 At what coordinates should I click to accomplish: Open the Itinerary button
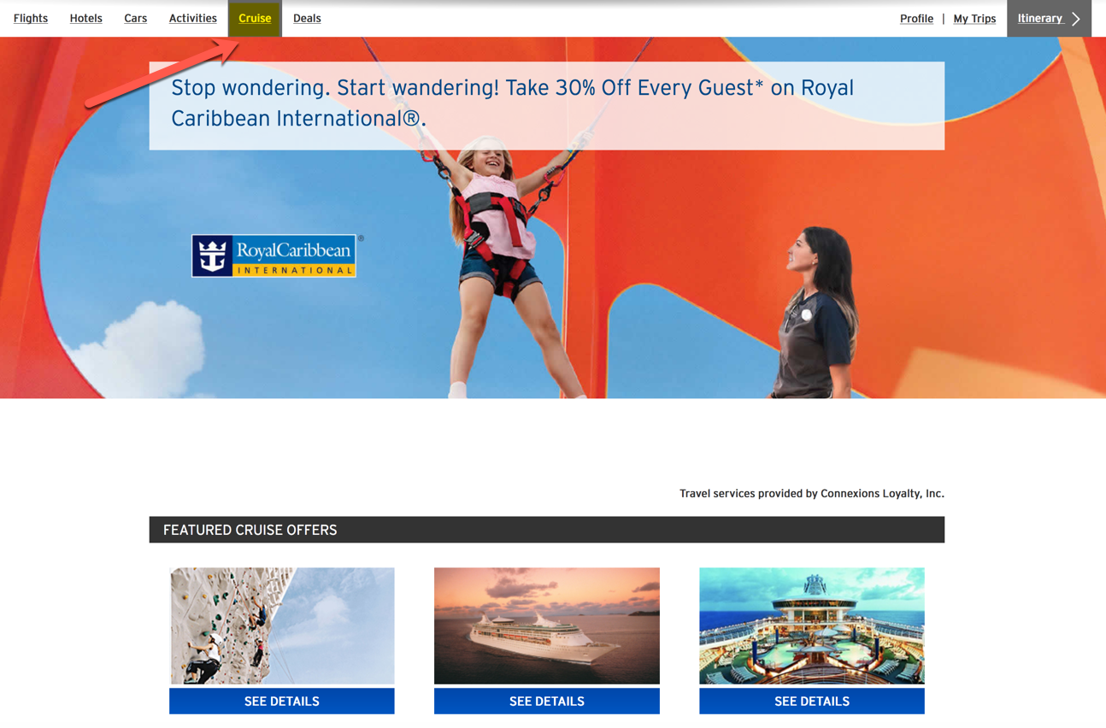click(x=1049, y=18)
